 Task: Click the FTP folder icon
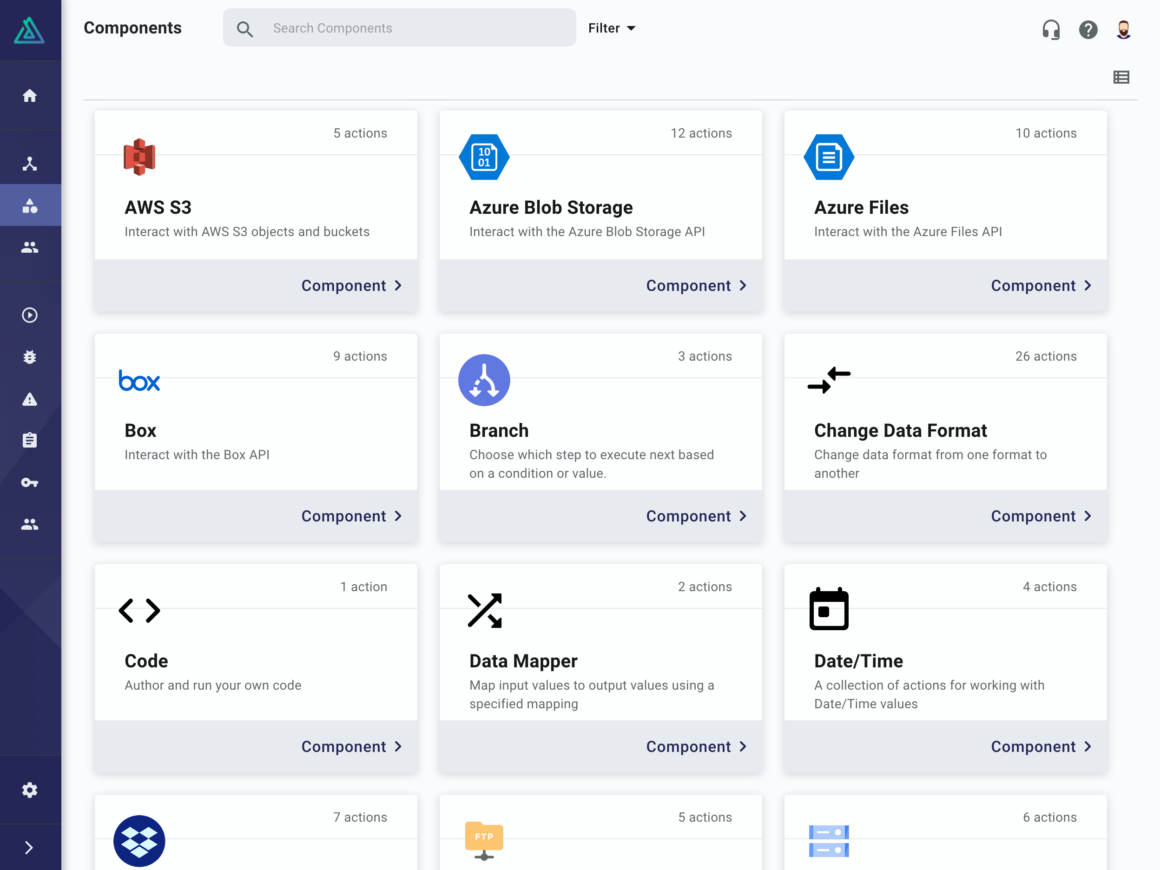coord(484,841)
